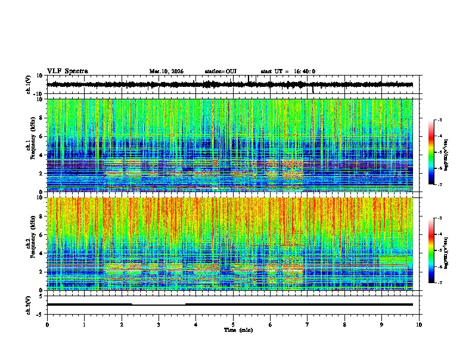This screenshot has height=364, width=472.
Task: Click the ch.2 color scale log(PSD) unit label
Action: (x=446, y=253)
